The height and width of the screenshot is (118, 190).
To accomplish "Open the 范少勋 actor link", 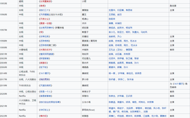I will (155, 116).
